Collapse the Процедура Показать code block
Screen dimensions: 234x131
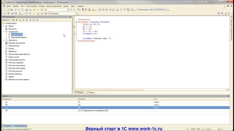click(x=76, y=22)
